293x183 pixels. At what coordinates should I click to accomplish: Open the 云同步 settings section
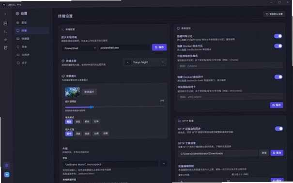[32, 55]
